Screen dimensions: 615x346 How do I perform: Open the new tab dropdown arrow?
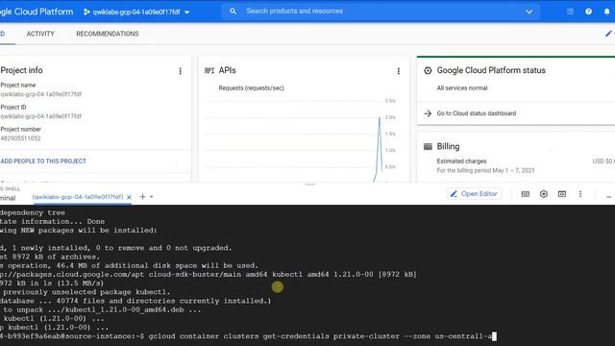pyautogui.click(x=152, y=197)
